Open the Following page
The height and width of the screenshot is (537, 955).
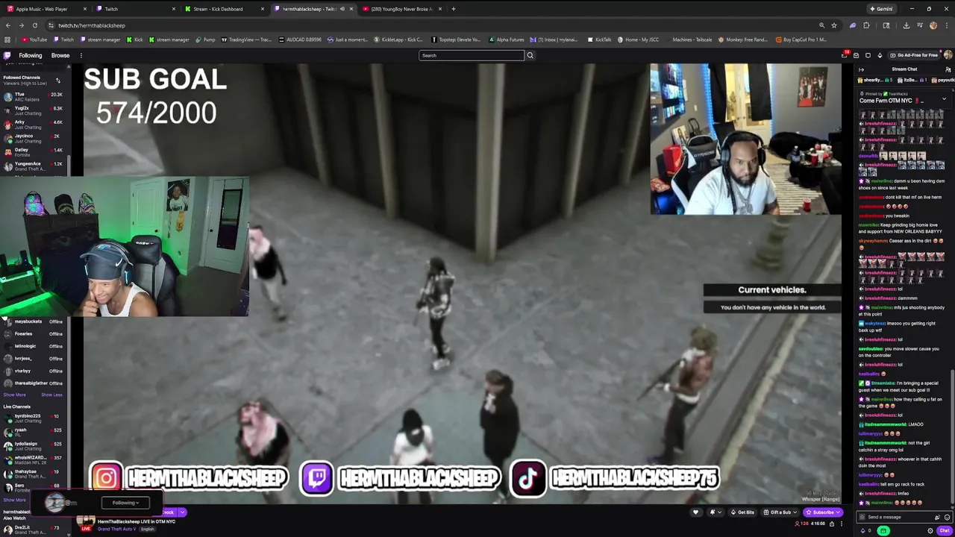click(x=31, y=55)
